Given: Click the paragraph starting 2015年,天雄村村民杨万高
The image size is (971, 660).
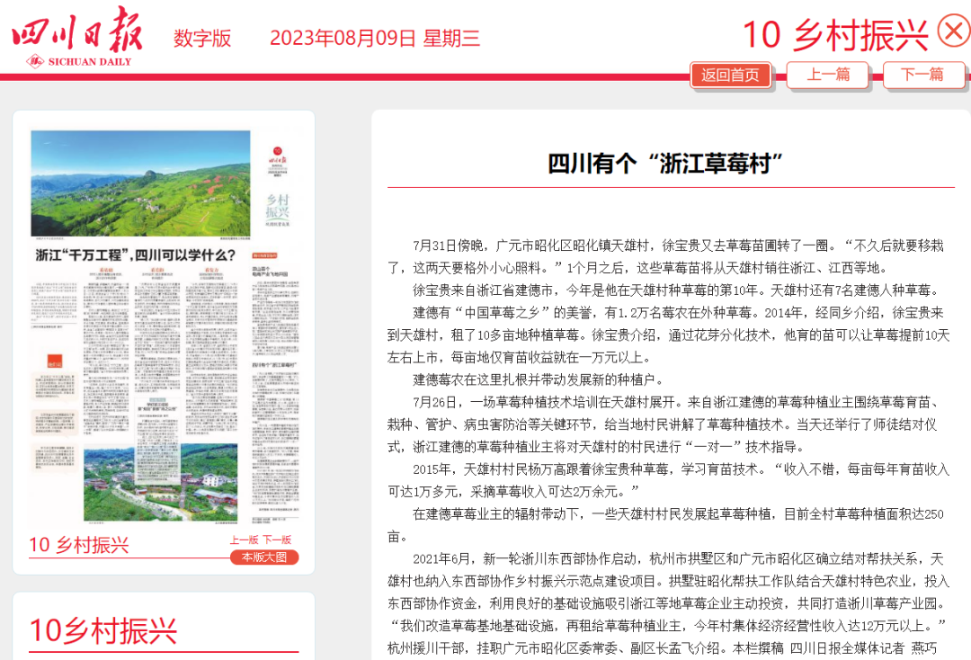Looking at the screenshot, I should pyautogui.click(x=668, y=480).
